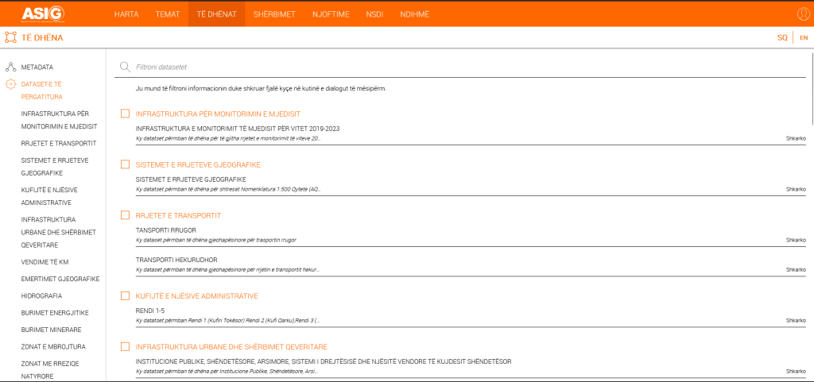Open the Harta menu

126,14
